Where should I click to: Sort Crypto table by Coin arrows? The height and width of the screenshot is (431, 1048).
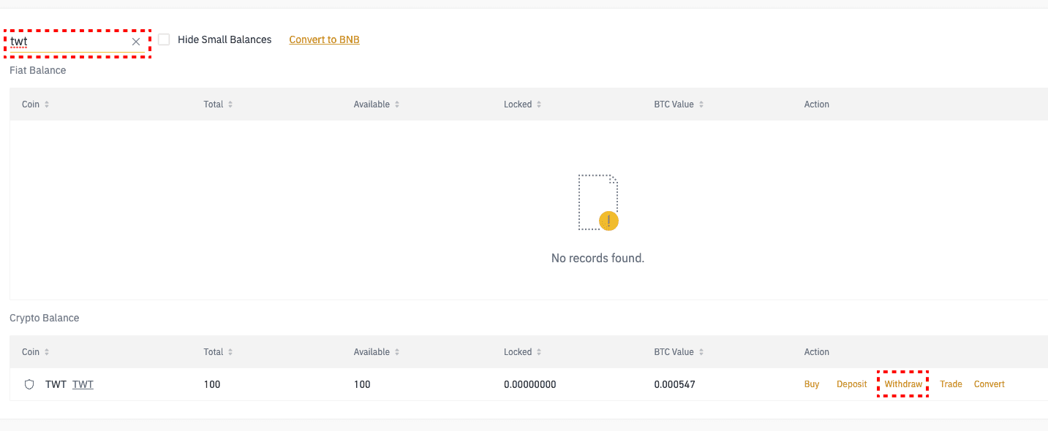[47, 352]
